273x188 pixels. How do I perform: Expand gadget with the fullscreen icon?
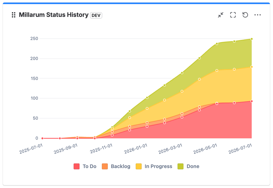(233, 15)
